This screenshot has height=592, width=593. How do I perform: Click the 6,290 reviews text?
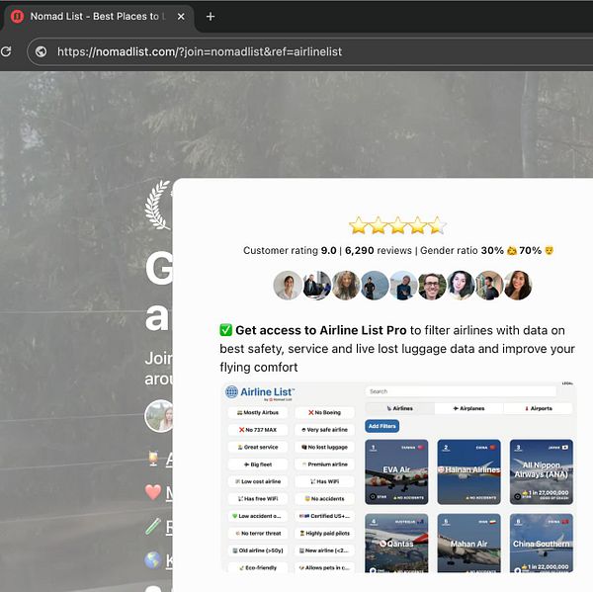point(379,250)
